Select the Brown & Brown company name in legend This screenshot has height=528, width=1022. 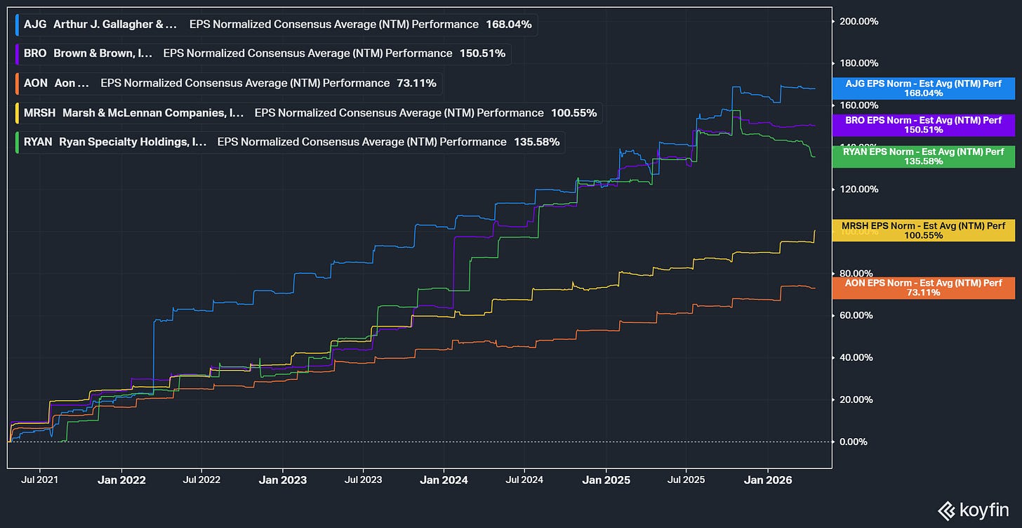(103, 53)
